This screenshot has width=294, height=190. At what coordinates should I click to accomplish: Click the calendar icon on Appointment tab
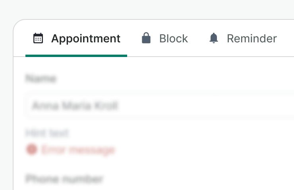click(38, 38)
